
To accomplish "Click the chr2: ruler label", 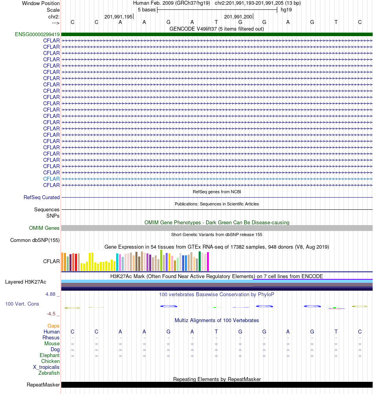I will tap(54, 17).
